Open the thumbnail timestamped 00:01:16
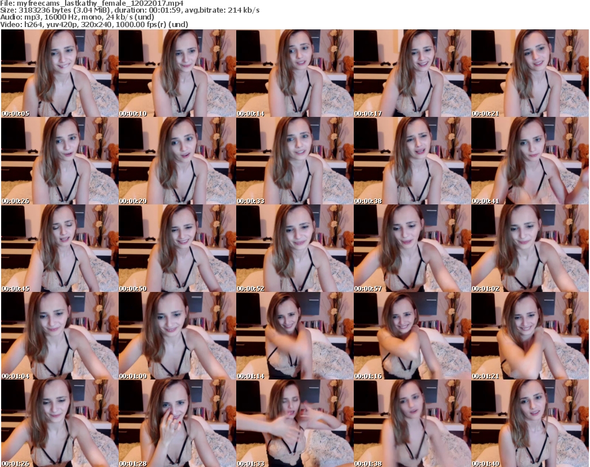The image size is (590, 467). [412, 336]
